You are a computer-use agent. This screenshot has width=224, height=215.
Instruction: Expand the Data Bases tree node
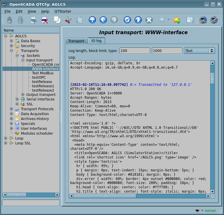tap(11, 41)
